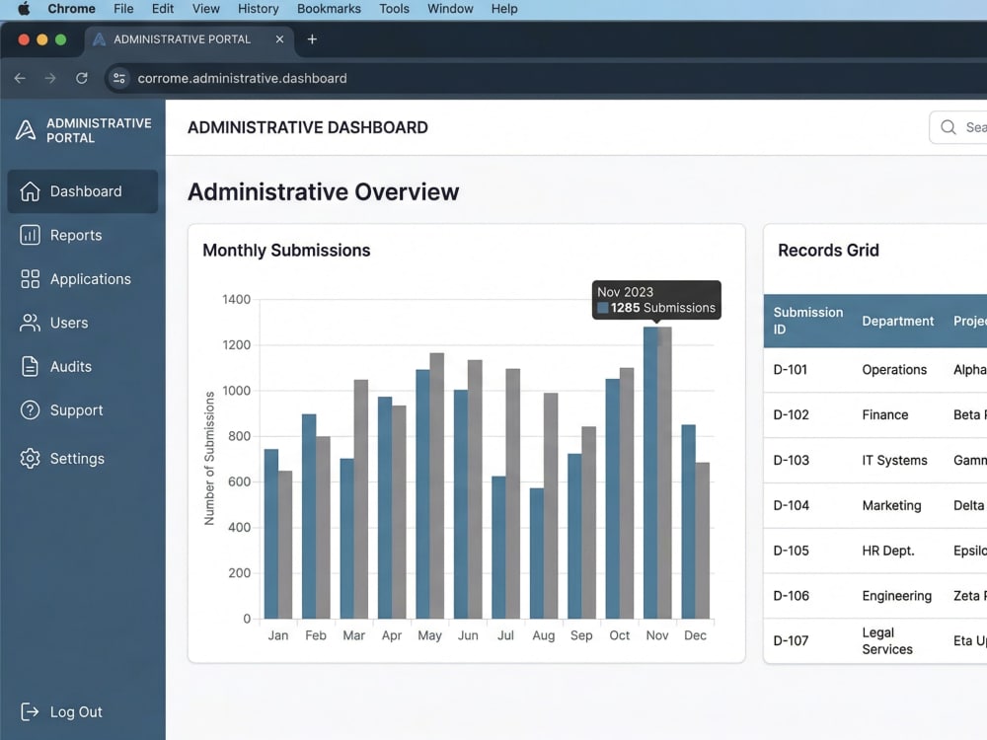
Task: Click the Log Out arrow icon
Action: 30,711
